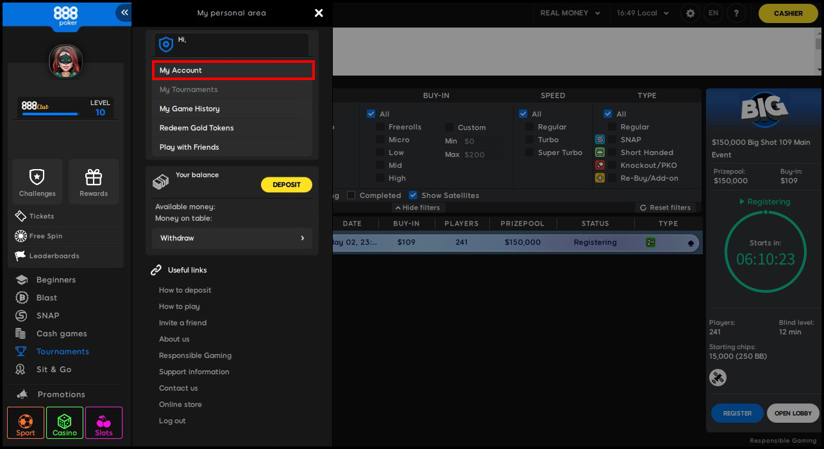
Task: Open Responsible Gaming link in panel
Action: coord(195,355)
